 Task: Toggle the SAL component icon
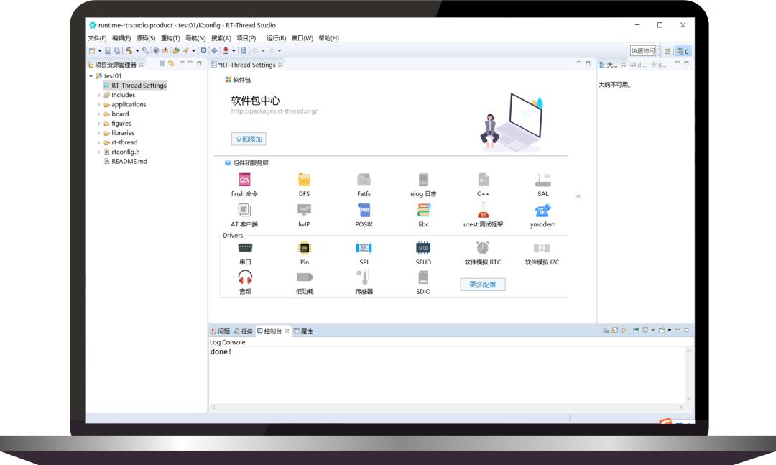pos(543,180)
